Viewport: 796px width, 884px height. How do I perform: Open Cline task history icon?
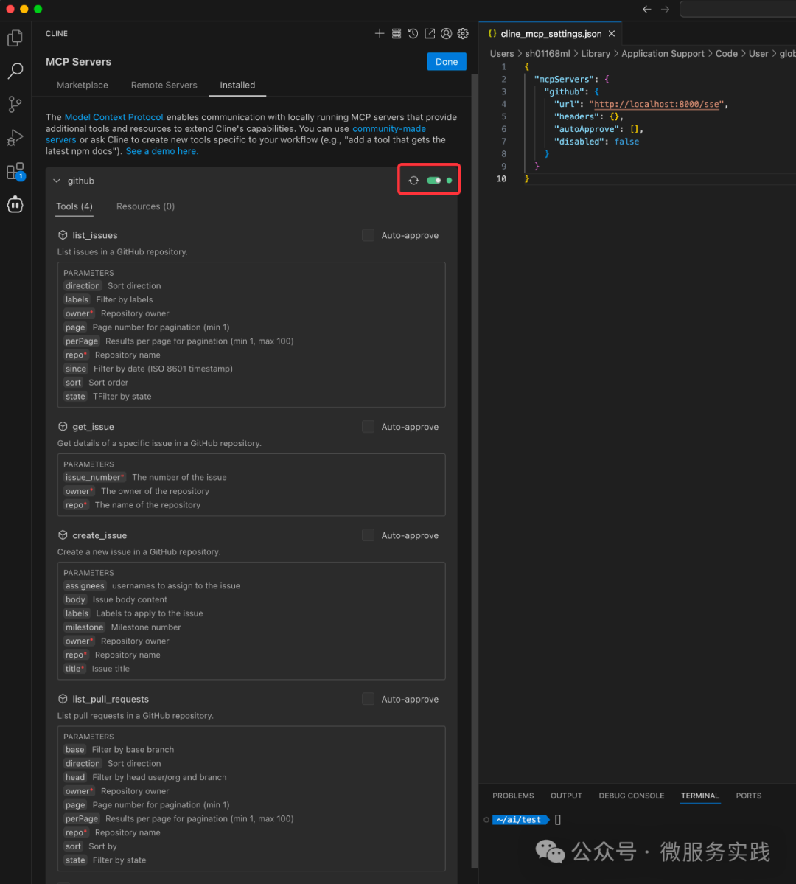click(413, 34)
